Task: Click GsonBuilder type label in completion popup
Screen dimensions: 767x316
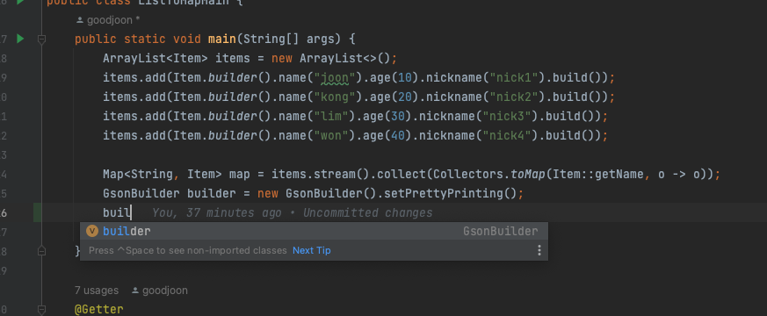Action: click(x=501, y=232)
